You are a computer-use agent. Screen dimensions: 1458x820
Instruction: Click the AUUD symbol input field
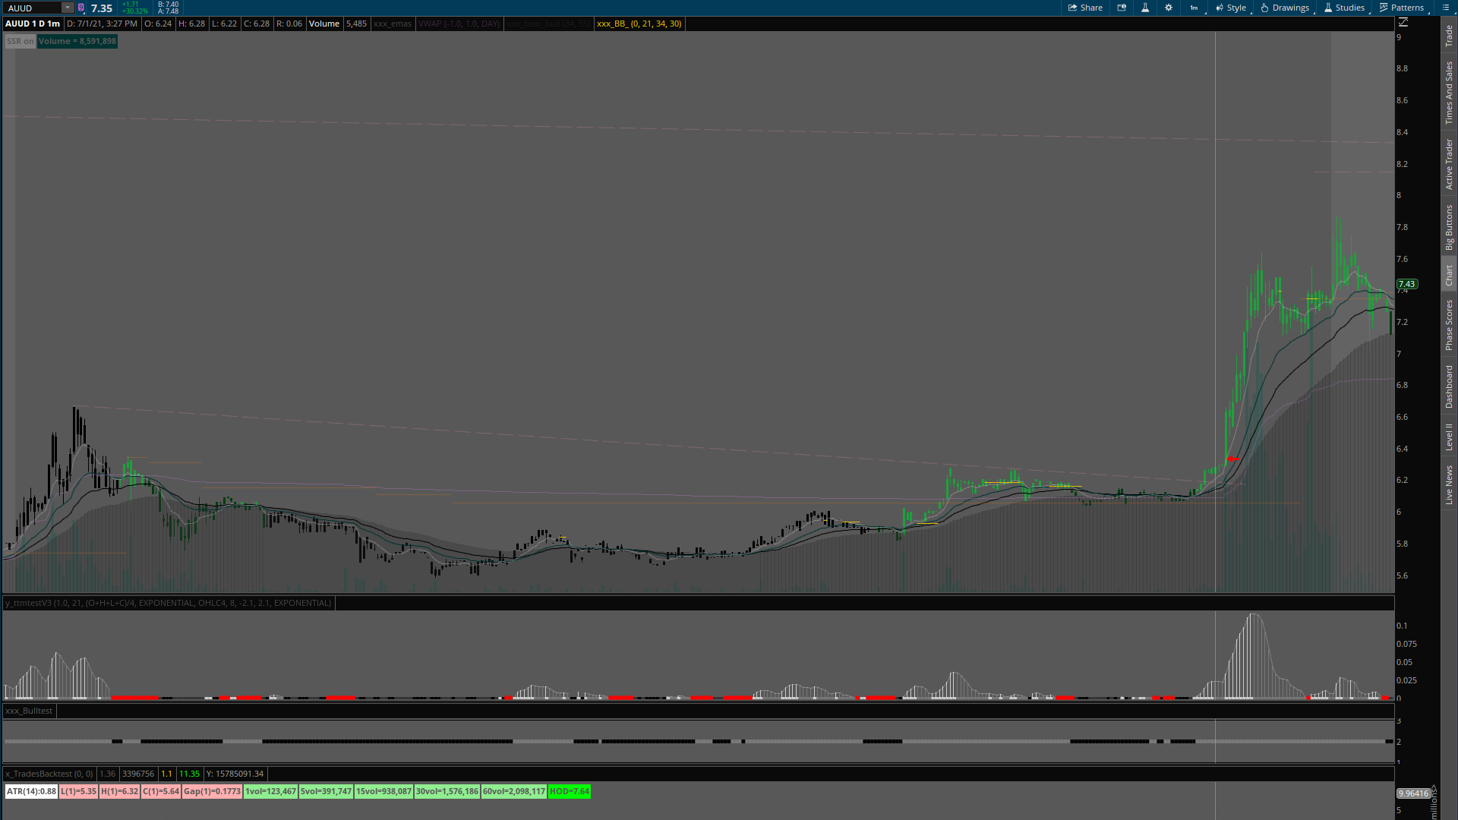click(x=32, y=8)
